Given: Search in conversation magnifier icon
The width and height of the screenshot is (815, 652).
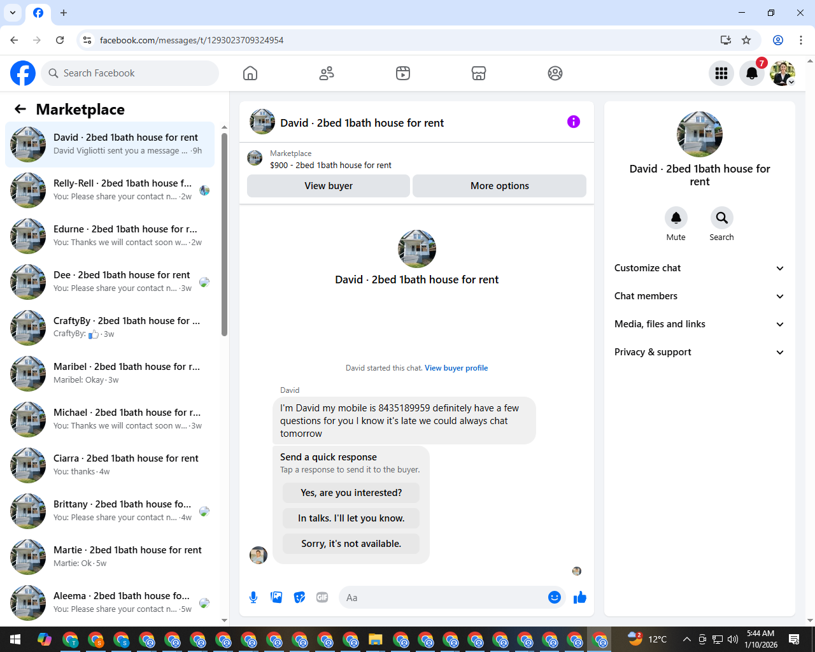Looking at the screenshot, I should pos(722,218).
